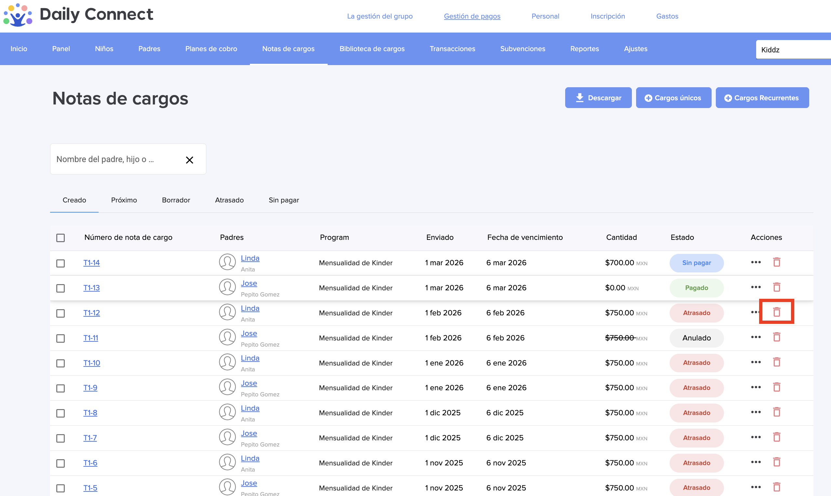Viewport: 831px width, 496px height.
Task: Delete the T1-11 annulled note
Action: click(776, 337)
